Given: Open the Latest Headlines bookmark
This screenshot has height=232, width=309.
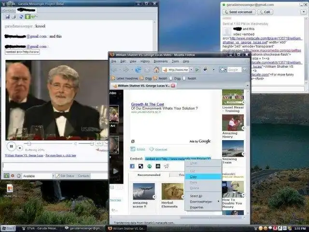Looking at the screenshot, I should pyautogui.click(x=125, y=78).
